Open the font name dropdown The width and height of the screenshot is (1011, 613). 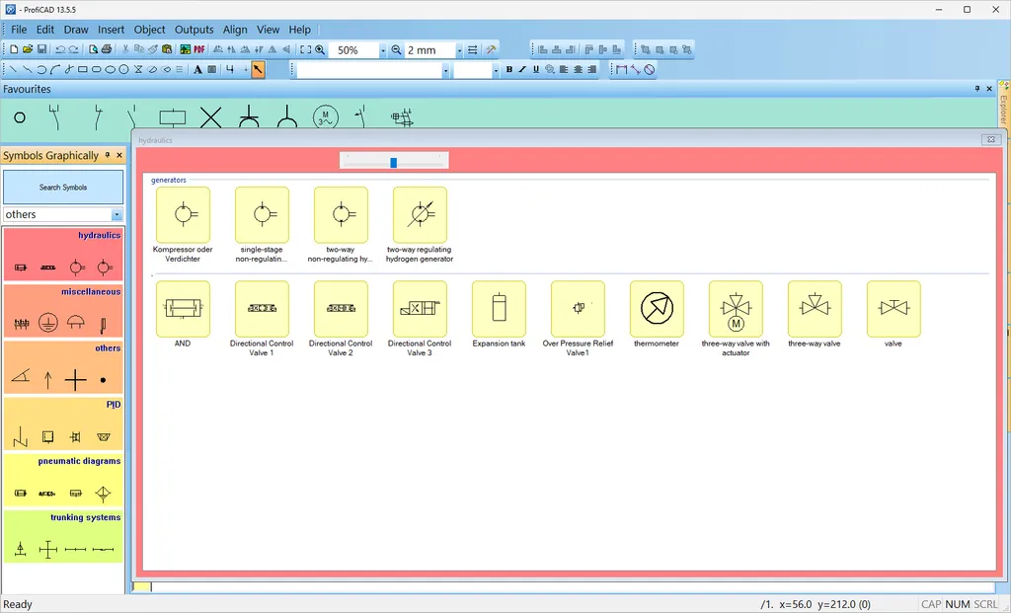pyautogui.click(x=445, y=70)
